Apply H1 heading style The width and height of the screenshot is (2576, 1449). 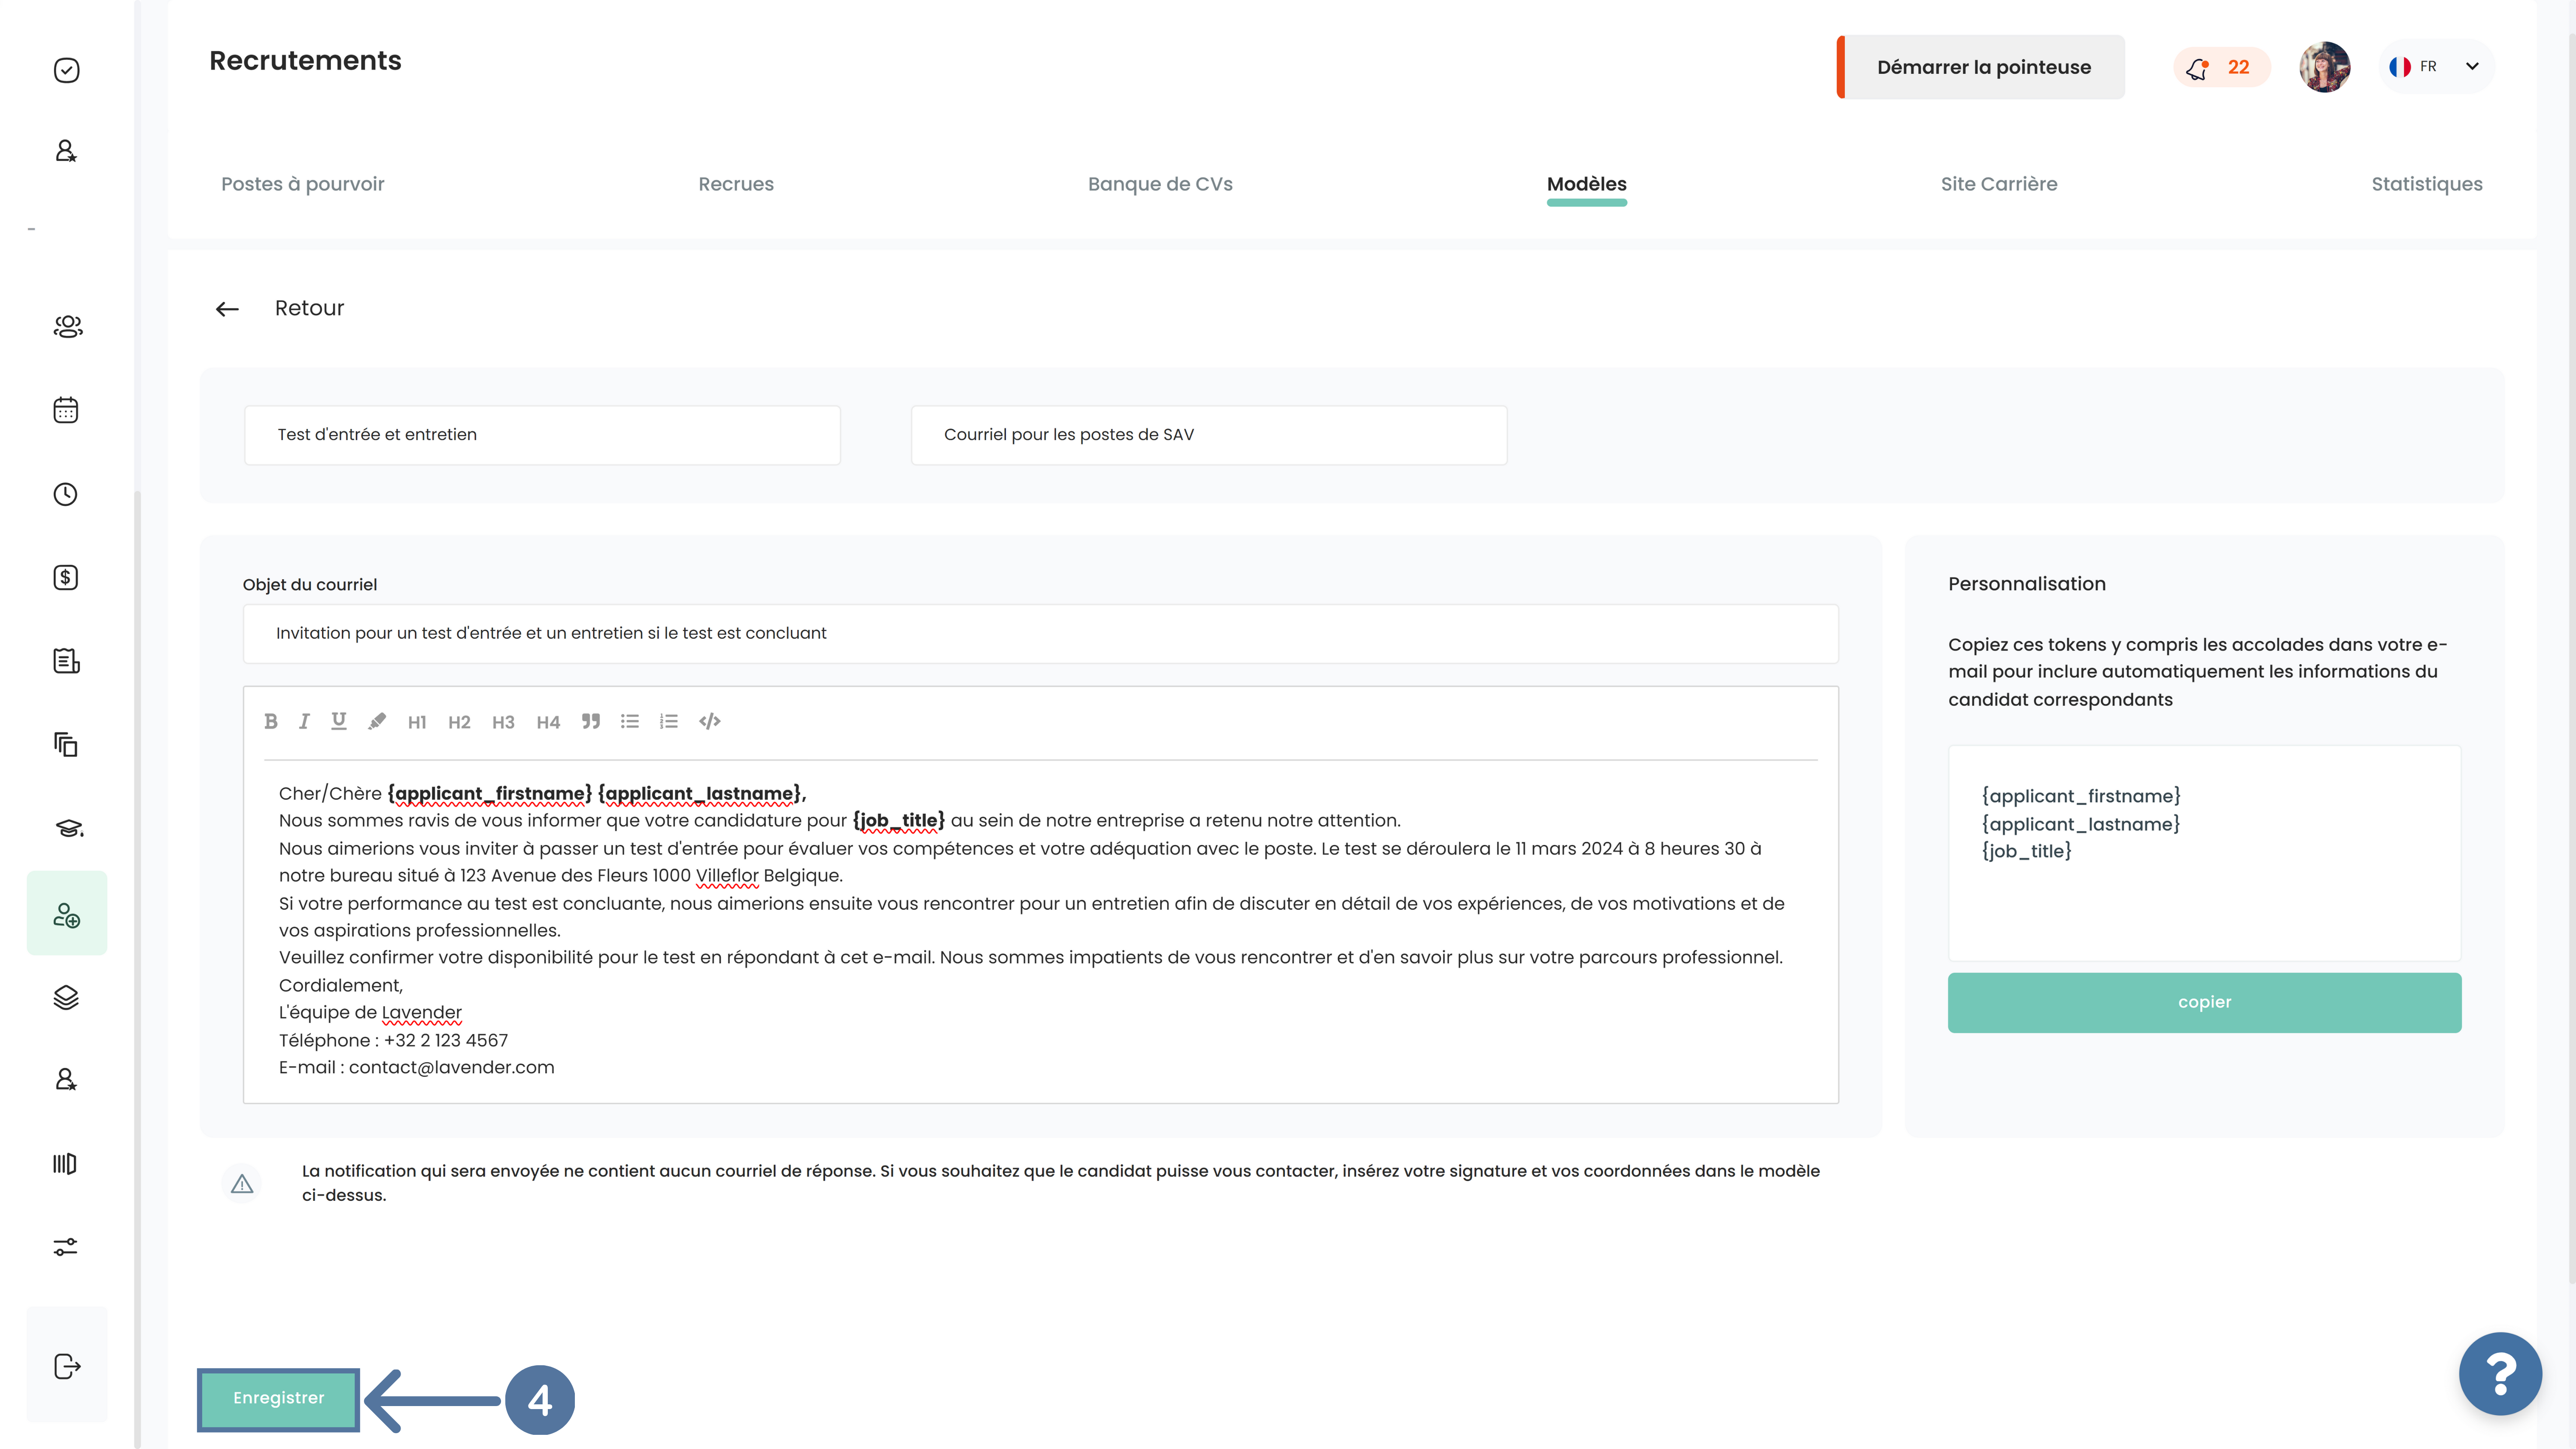pyautogui.click(x=417, y=722)
